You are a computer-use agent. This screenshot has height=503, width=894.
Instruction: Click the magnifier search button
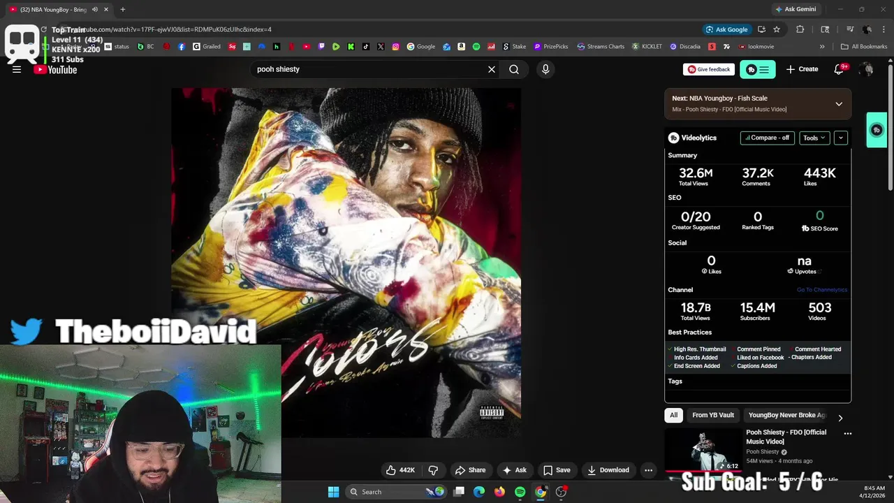(x=514, y=69)
